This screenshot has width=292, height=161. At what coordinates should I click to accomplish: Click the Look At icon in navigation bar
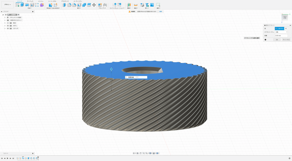point(138,153)
